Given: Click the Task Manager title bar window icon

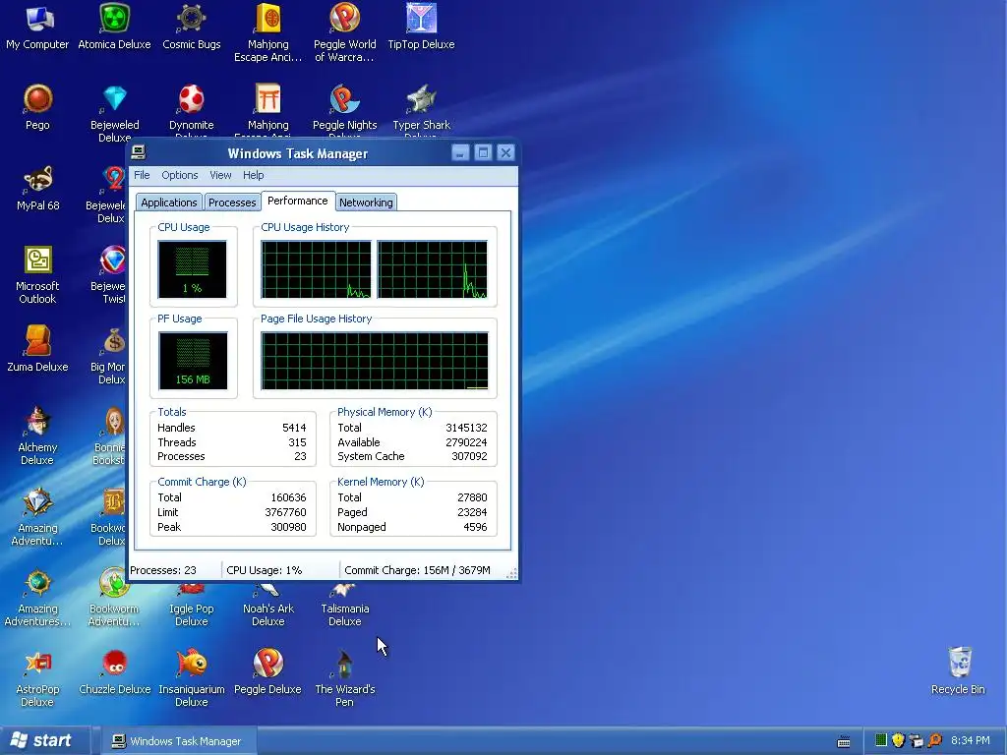Looking at the screenshot, I should coord(138,152).
